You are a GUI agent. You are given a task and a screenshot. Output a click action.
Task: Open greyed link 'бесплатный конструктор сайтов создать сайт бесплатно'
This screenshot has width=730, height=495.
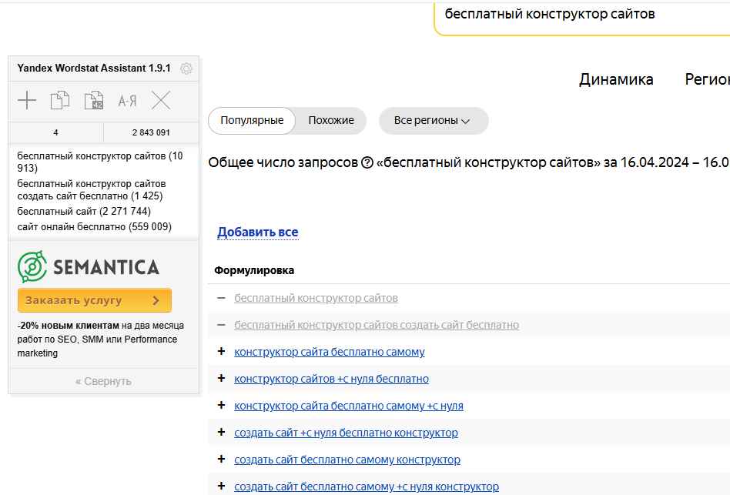377,325
